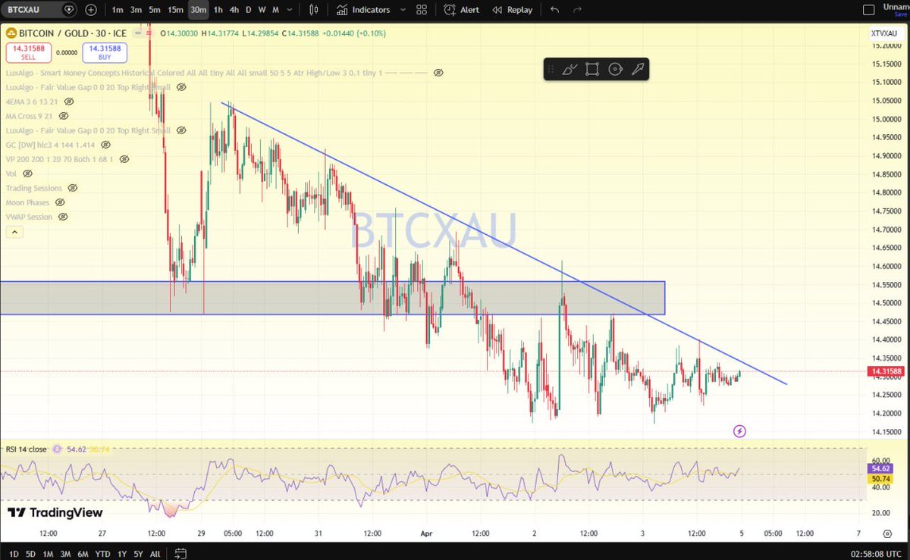Open the candlestick chart type selector
910x560 pixels.
(x=315, y=10)
